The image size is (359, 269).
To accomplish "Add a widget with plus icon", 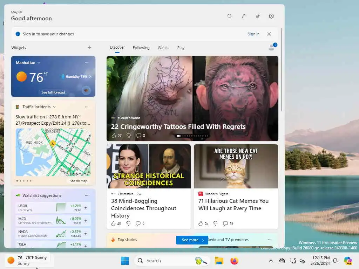I will [89, 47].
